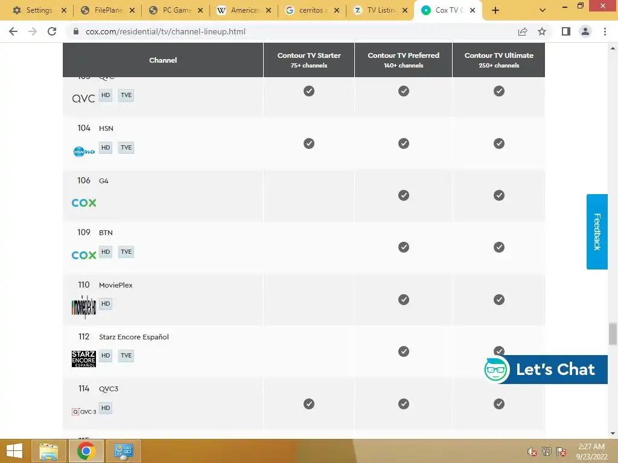618x463 pixels.
Task: Click the Contour TV Ultimate header
Action: tap(499, 60)
